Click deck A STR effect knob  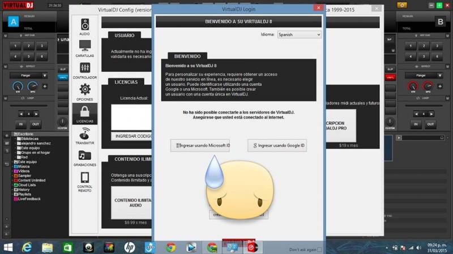click(x=18, y=86)
